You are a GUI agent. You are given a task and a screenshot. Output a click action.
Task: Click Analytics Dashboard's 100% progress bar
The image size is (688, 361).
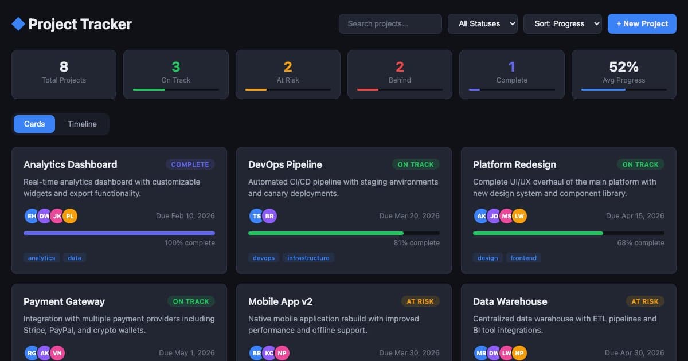(x=119, y=233)
